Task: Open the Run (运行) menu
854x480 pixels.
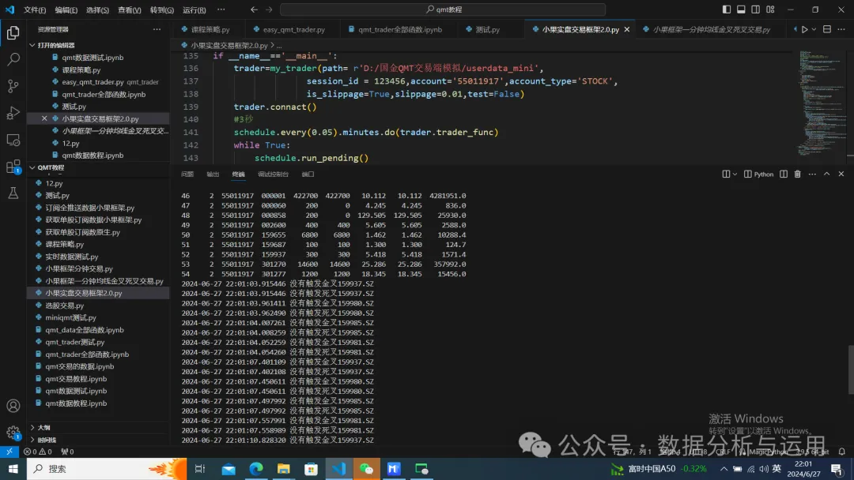Action: pyautogui.click(x=194, y=9)
